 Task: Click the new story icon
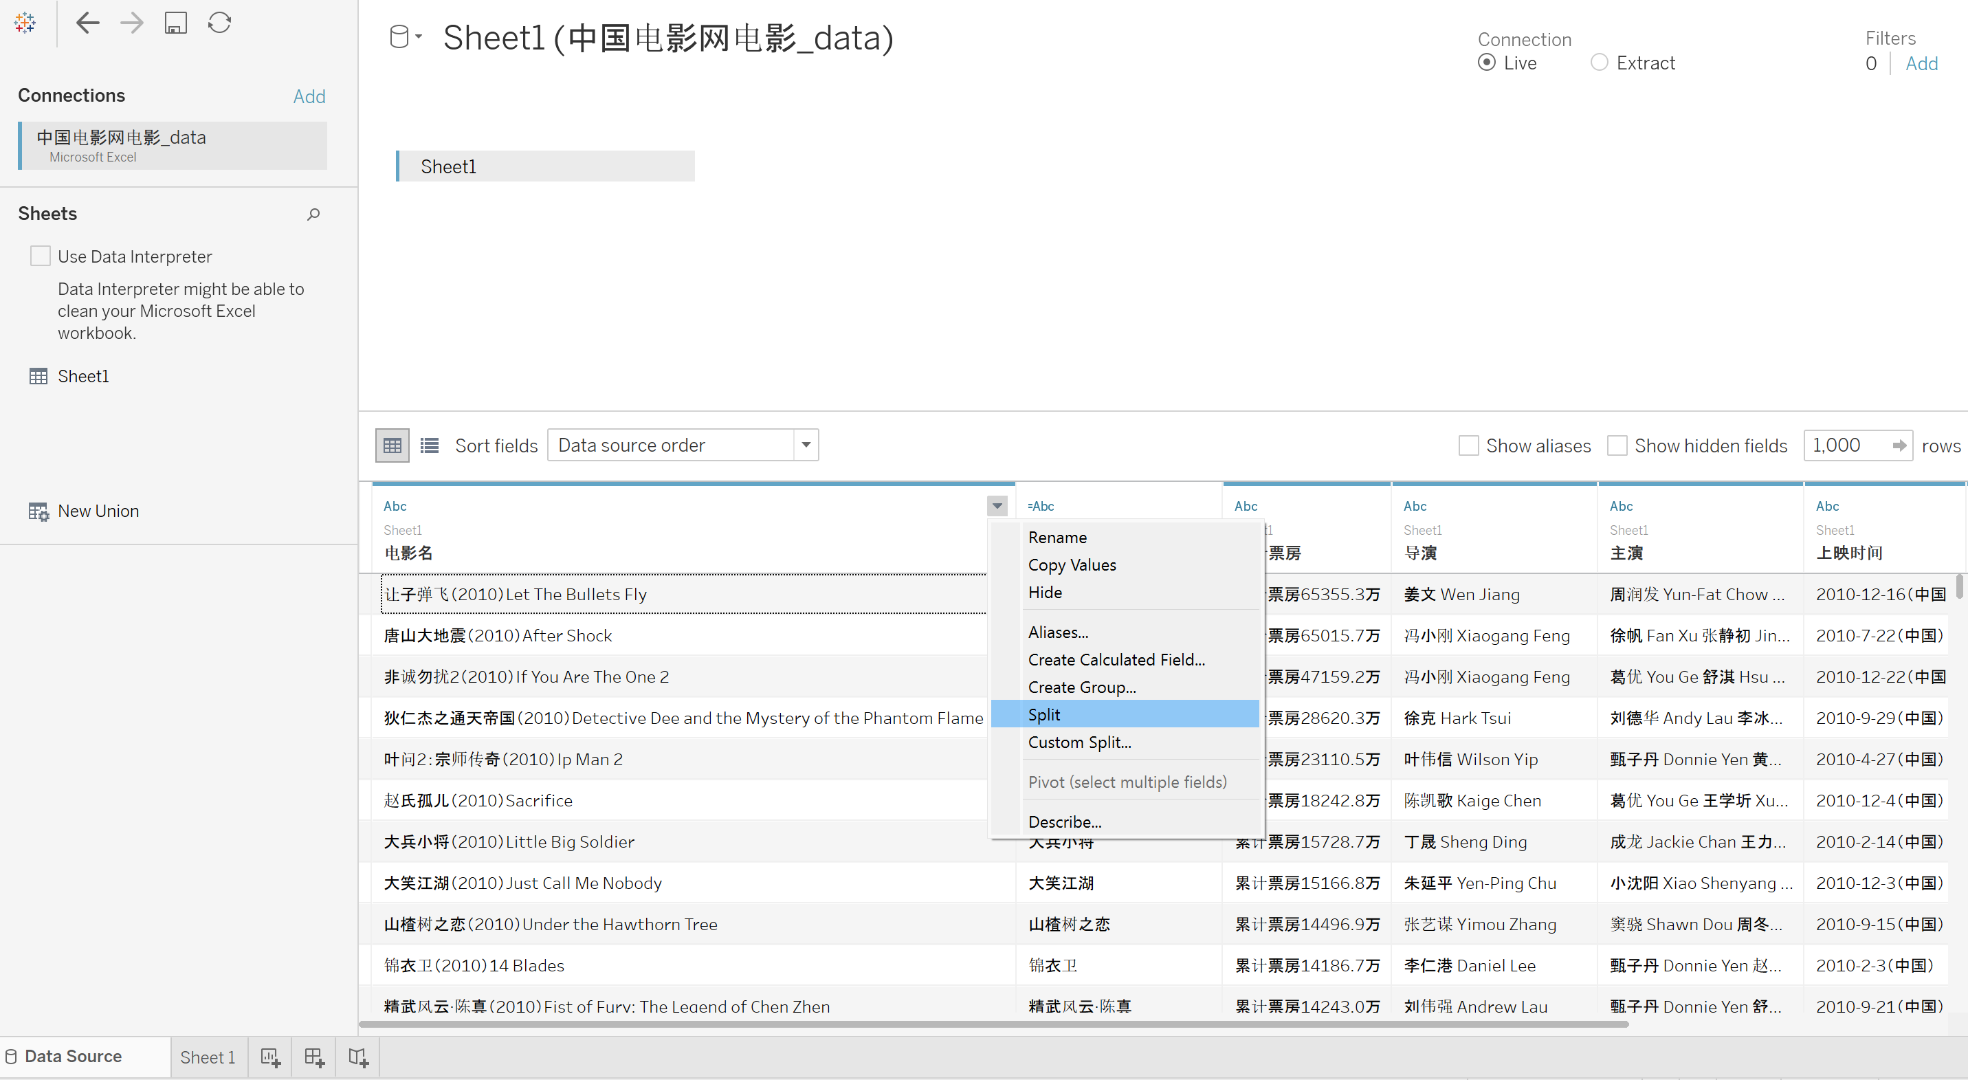[x=358, y=1057]
